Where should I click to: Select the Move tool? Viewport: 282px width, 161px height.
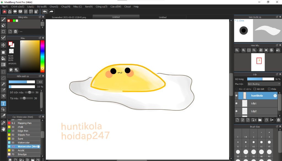point(3,45)
